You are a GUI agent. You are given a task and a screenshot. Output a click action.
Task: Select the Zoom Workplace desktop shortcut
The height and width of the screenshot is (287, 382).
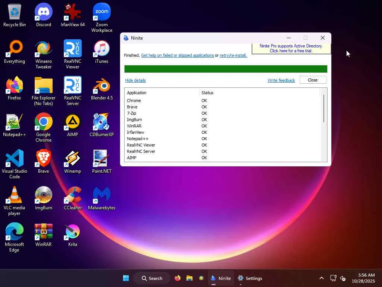click(x=101, y=18)
